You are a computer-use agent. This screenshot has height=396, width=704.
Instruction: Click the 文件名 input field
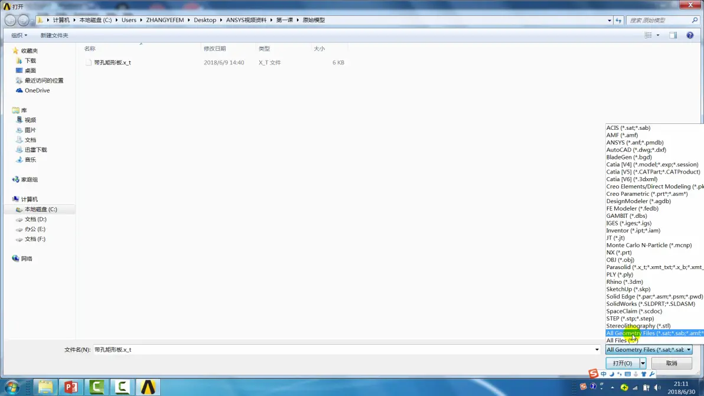(x=344, y=349)
